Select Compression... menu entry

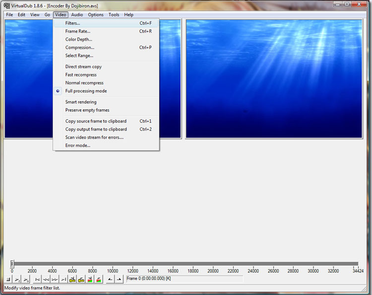79,48
